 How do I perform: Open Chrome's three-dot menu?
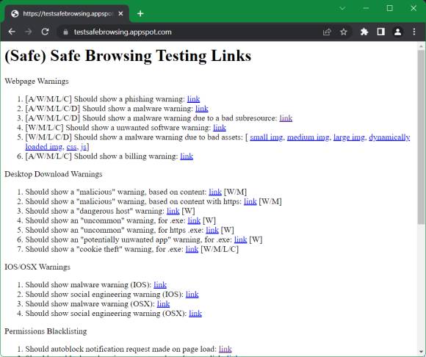tap(414, 32)
